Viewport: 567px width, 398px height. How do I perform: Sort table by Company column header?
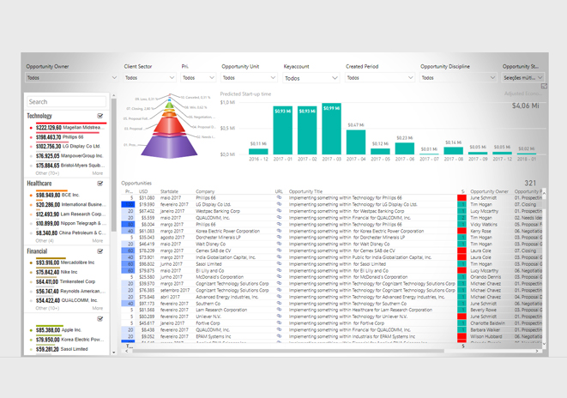point(205,191)
